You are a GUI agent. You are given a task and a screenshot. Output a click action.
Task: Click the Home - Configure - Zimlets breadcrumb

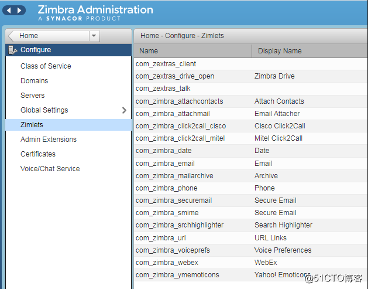(182, 36)
